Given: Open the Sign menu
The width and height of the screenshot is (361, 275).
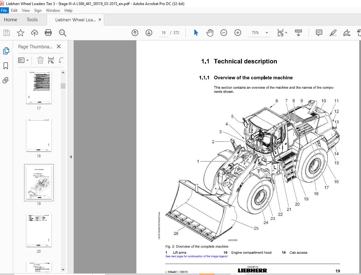Looking at the screenshot, I should pyautogui.click(x=38, y=10).
